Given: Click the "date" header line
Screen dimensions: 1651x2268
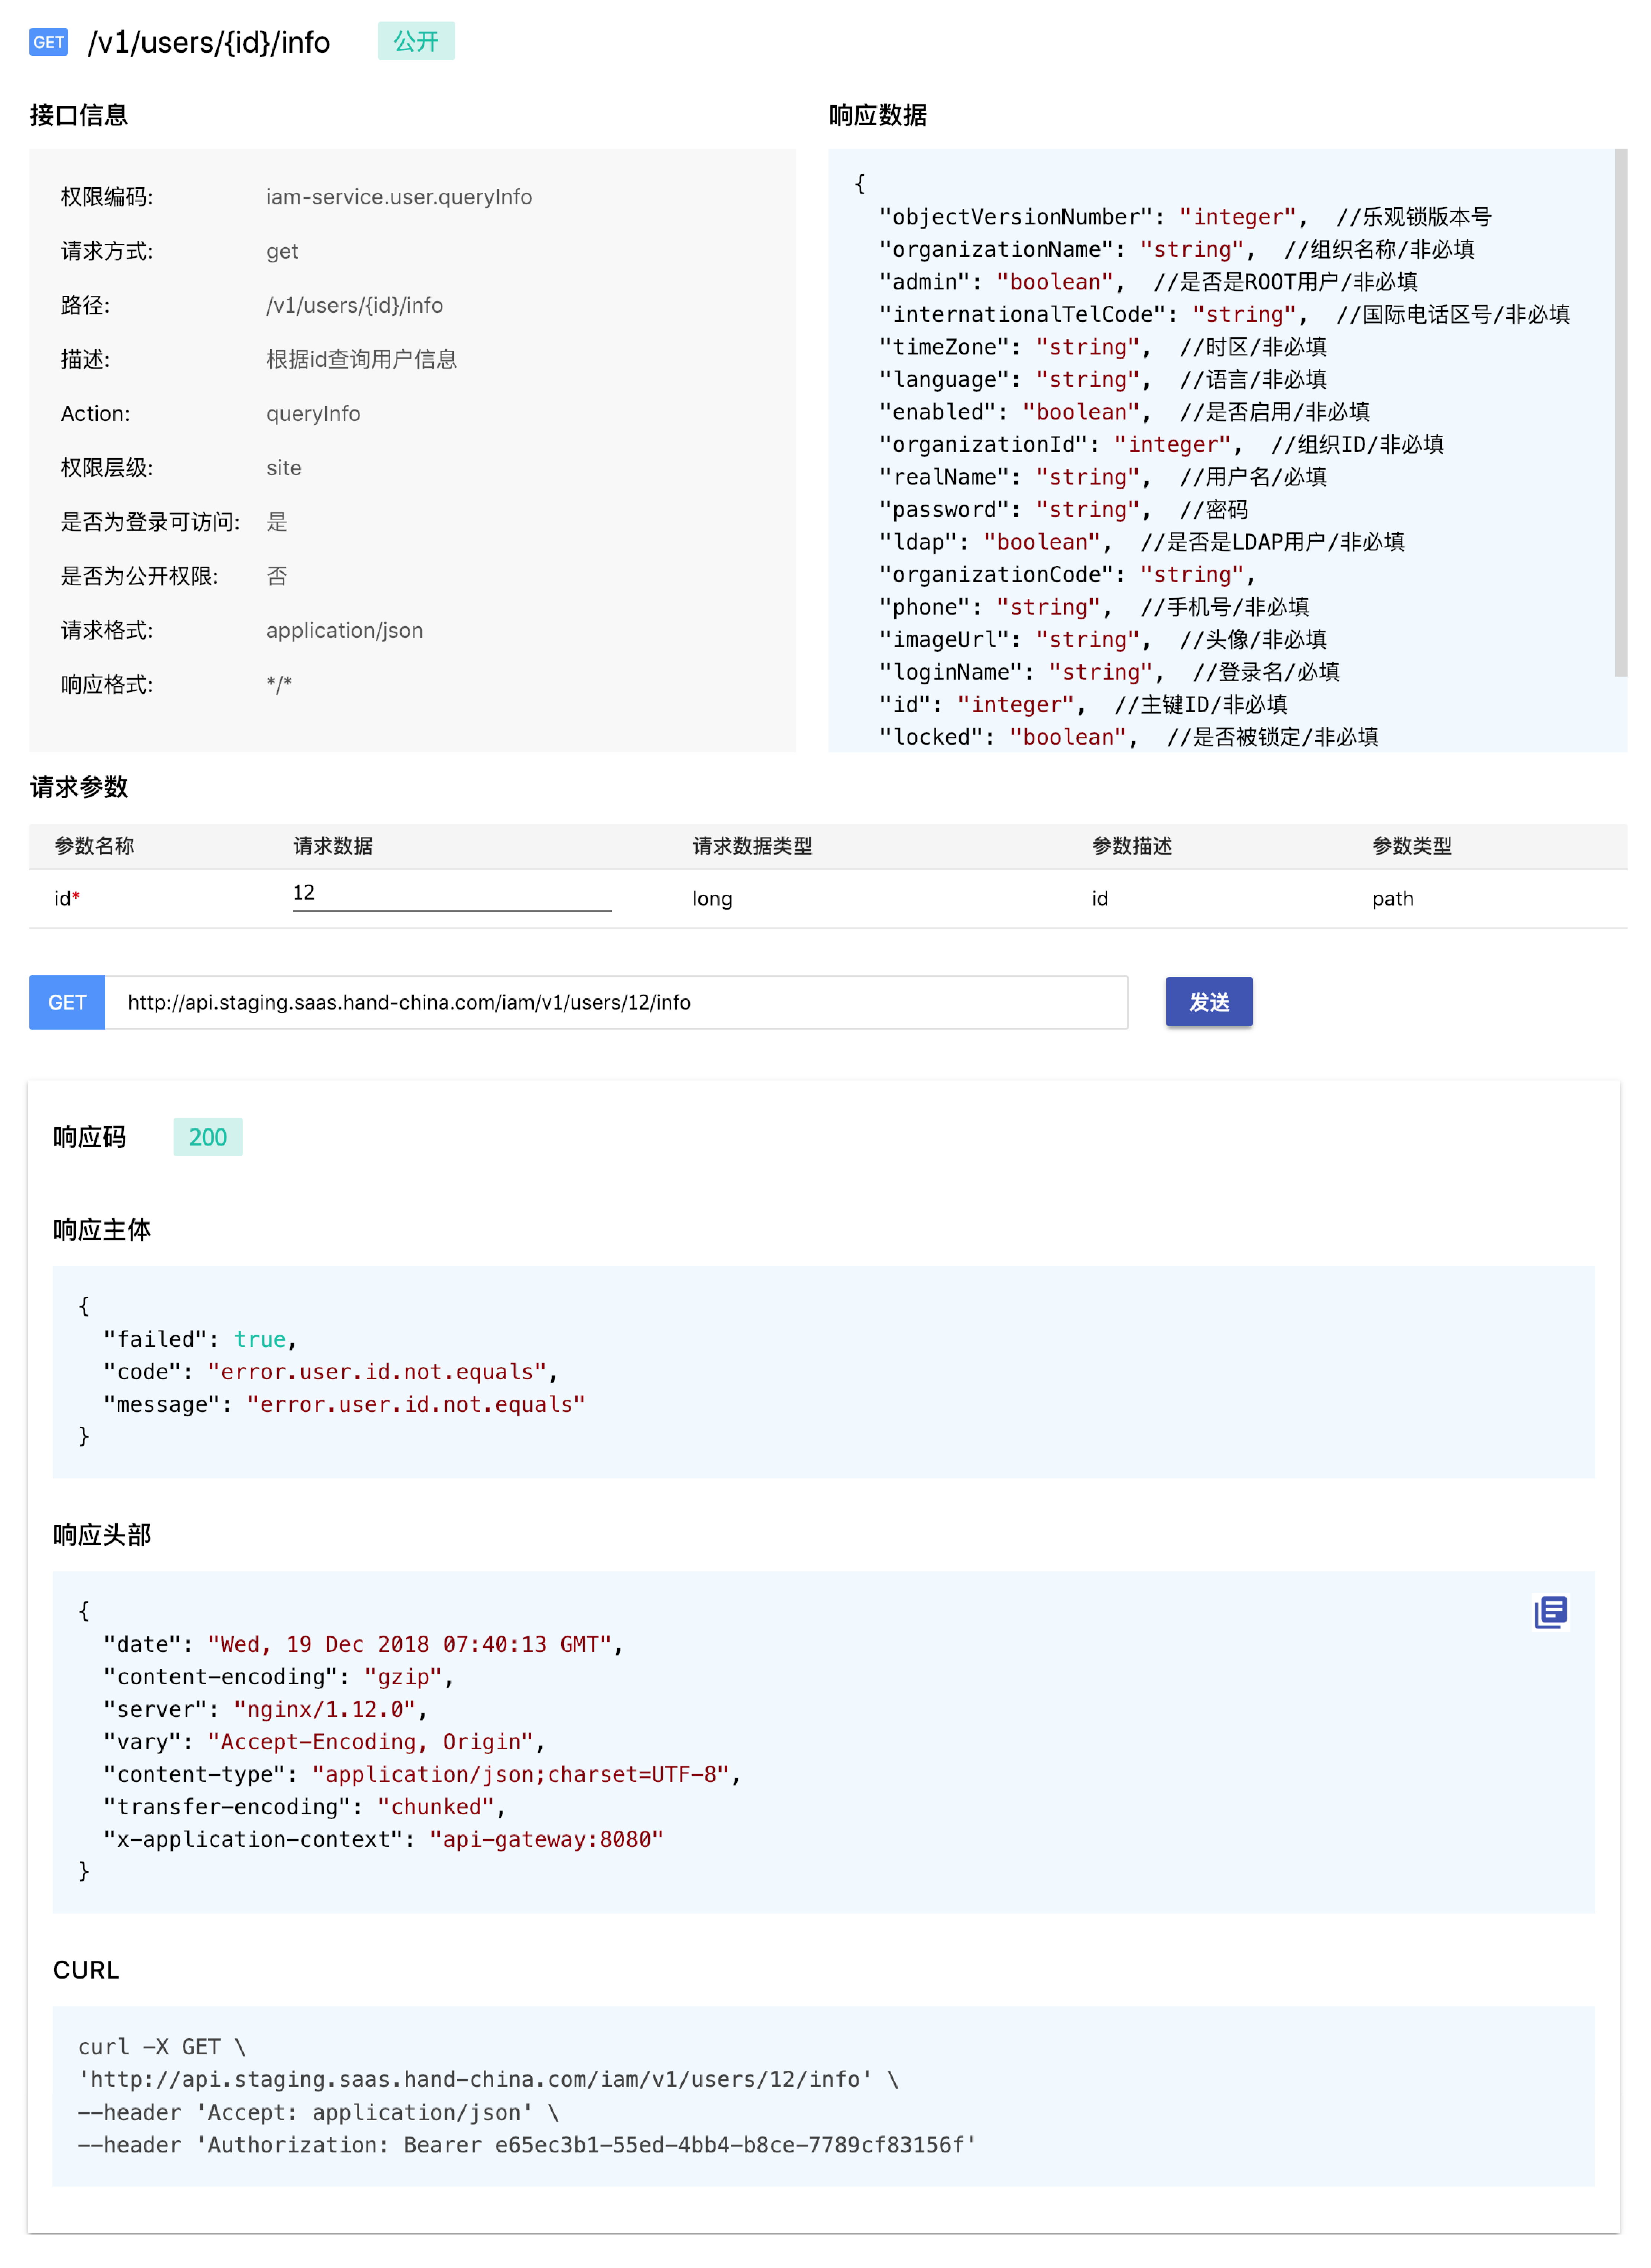Looking at the screenshot, I should 363,1644.
